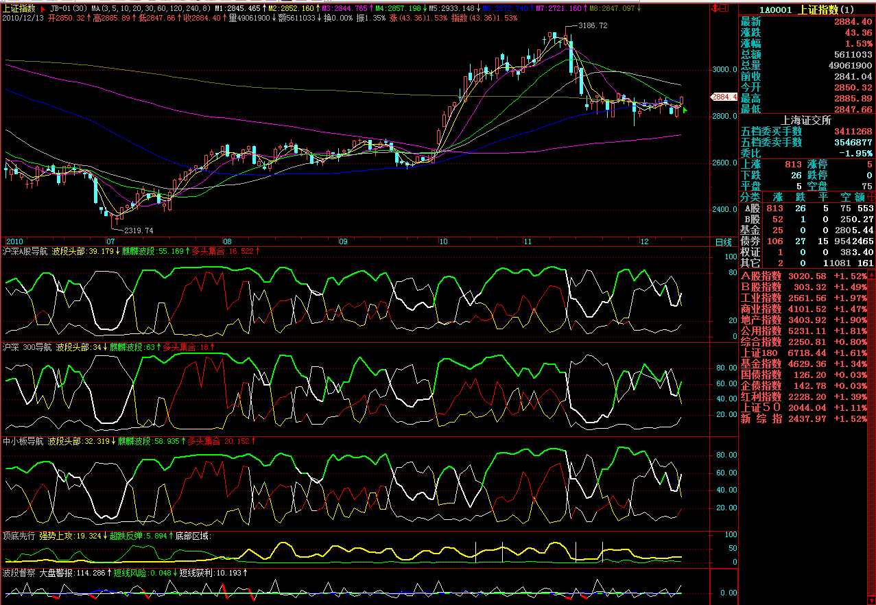Click the 开2850.32 opening price text
This screenshot has height=605, width=876.
coord(66,18)
